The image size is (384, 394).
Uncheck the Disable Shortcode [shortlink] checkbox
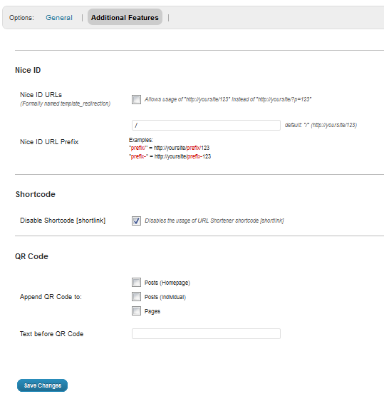tap(137, 221)
